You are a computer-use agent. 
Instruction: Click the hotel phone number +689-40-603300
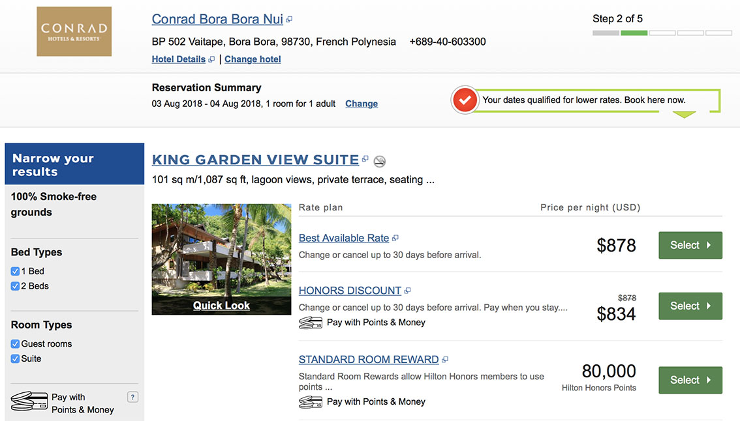click(x=448, y=42)
